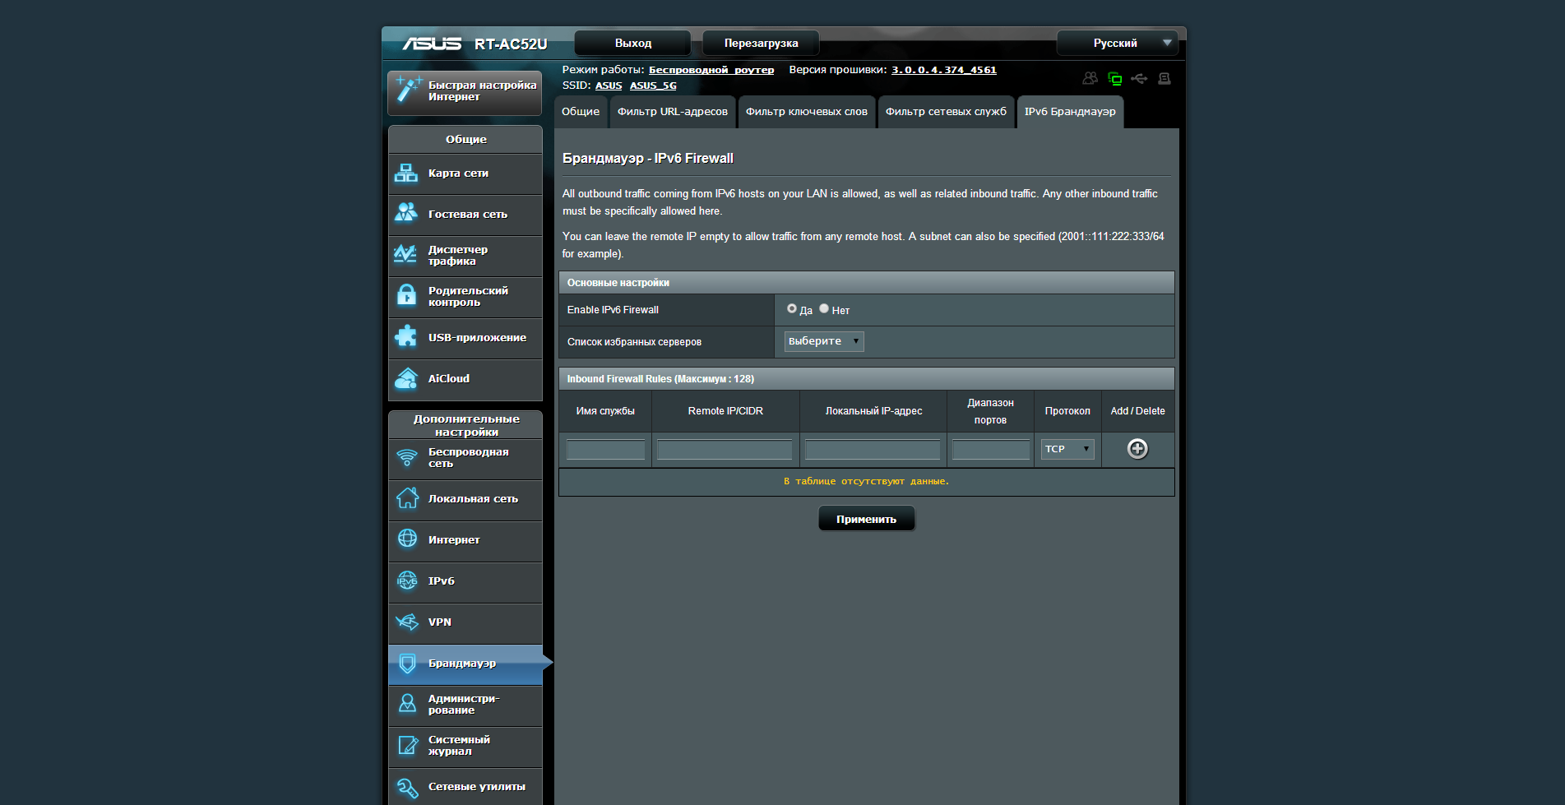Switch to Фильтр ключевых слов tab
The height and width of the screenshot is (805, 1565).
(x=807, y=112)
